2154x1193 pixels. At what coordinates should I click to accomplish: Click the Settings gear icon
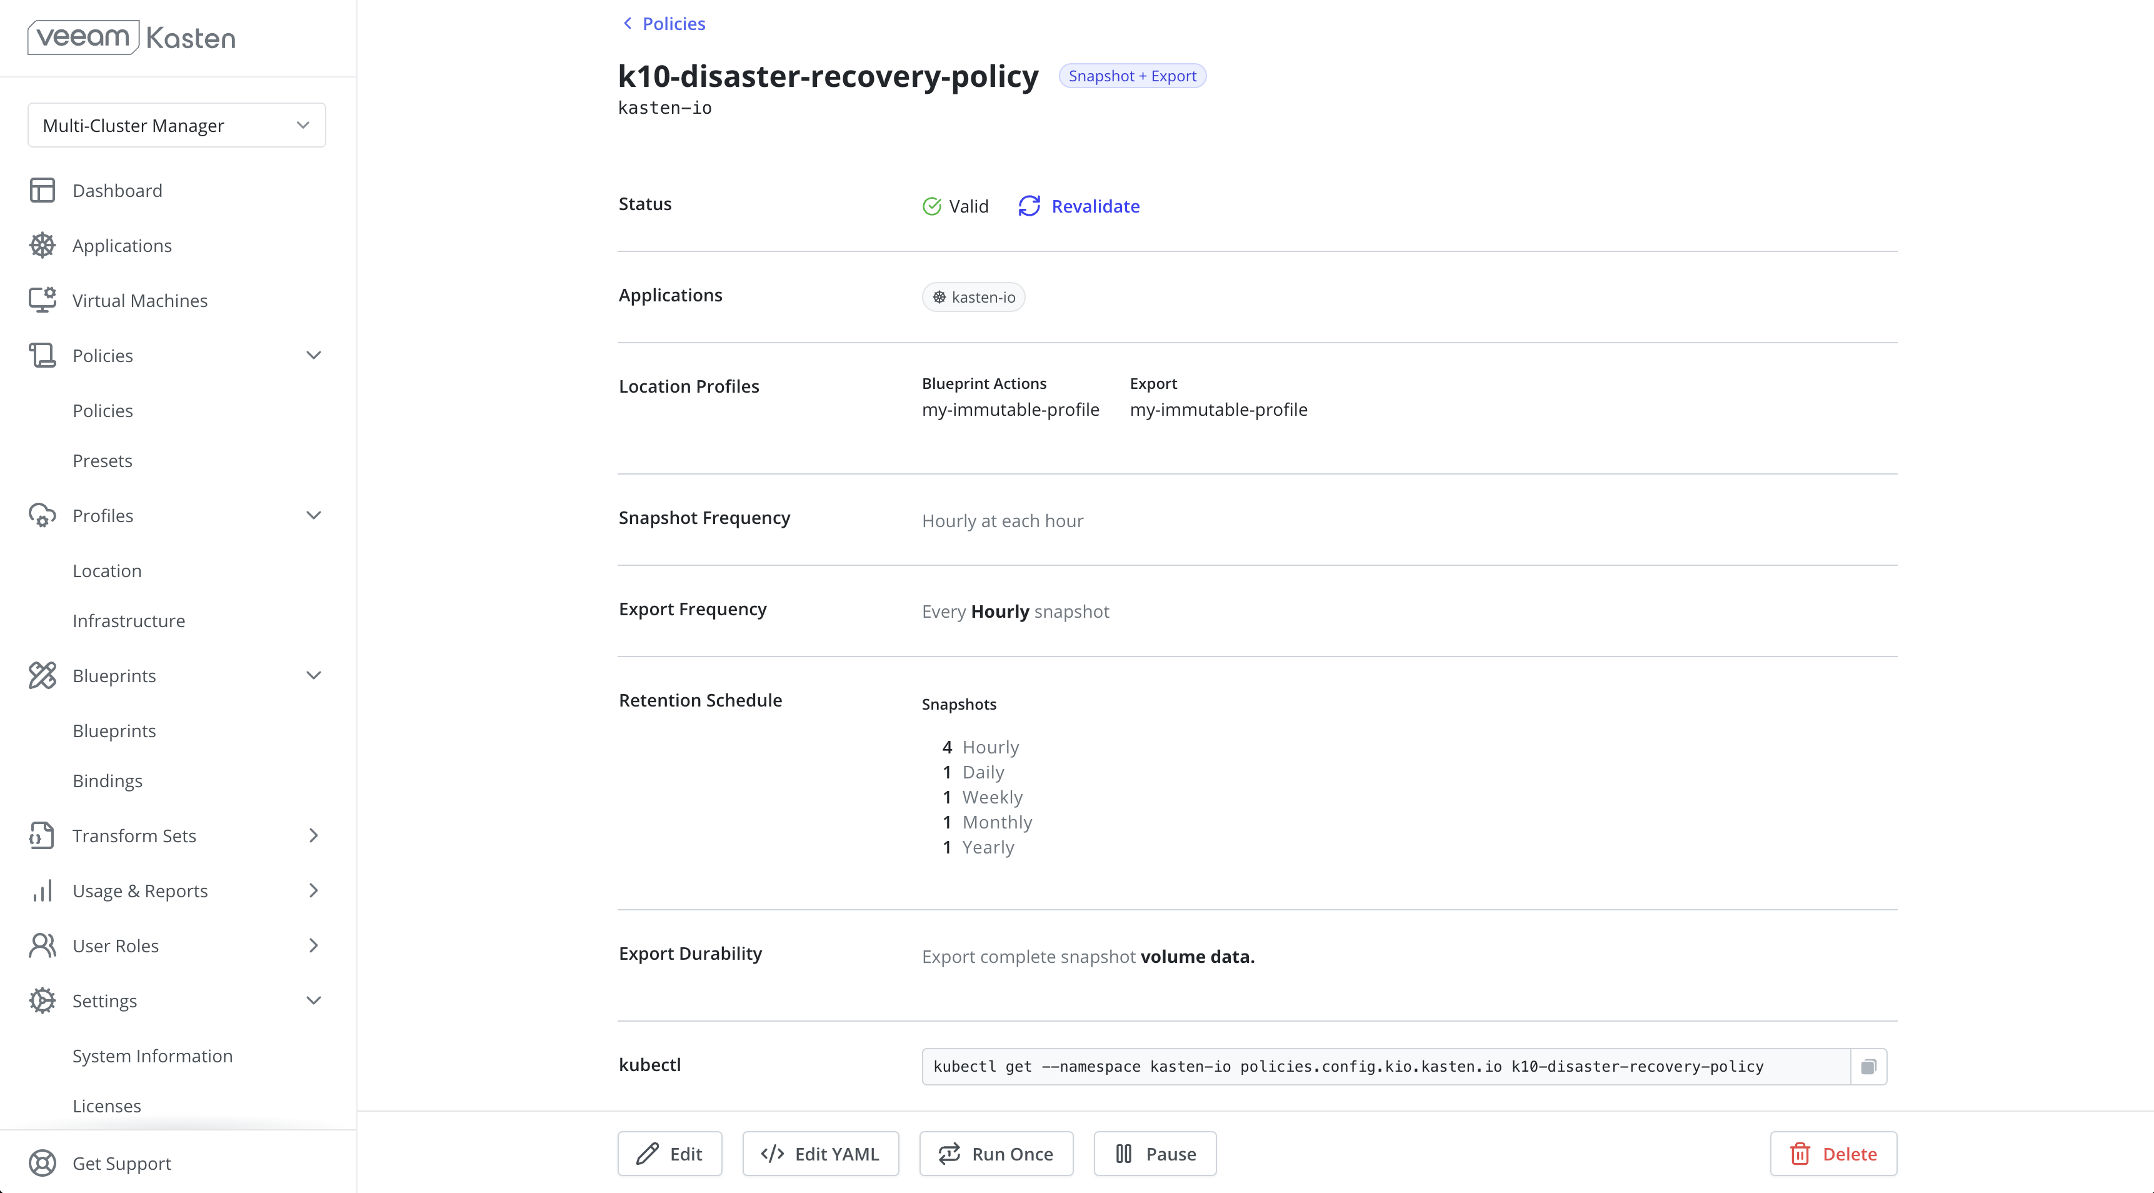coord(42,1000)
